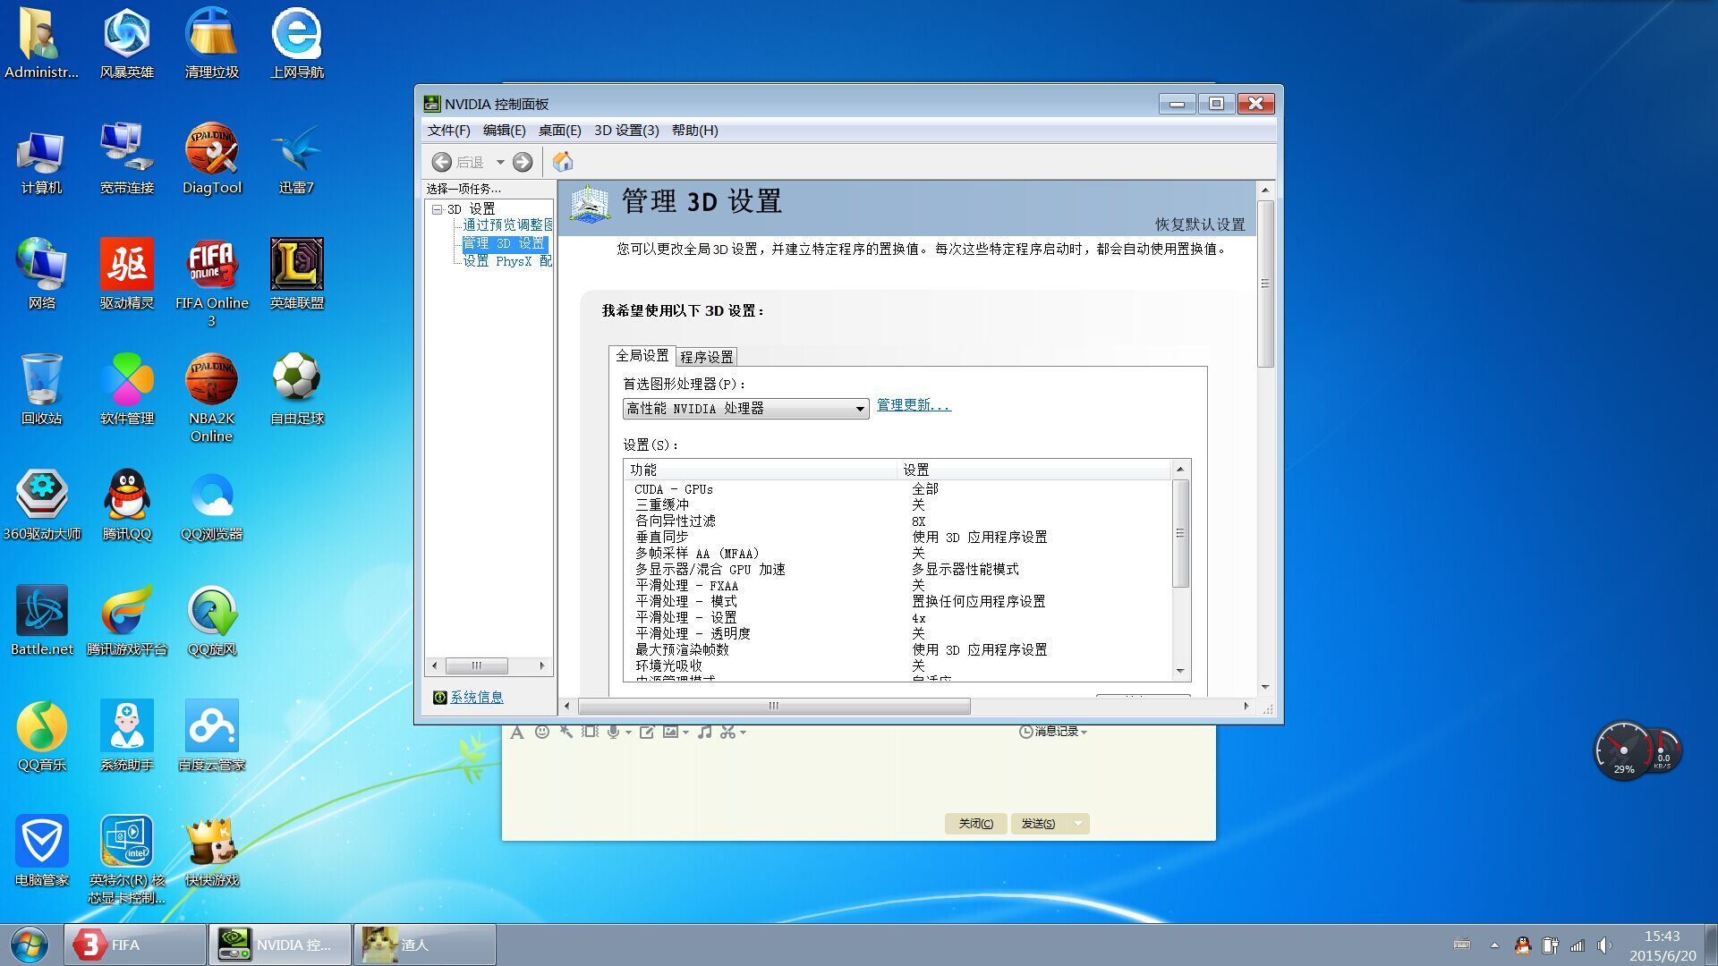Select 平滑处理 - FXAA row
Image resolution: width=1718 pixels, height=966 pixels.
(x=897, y=586)
